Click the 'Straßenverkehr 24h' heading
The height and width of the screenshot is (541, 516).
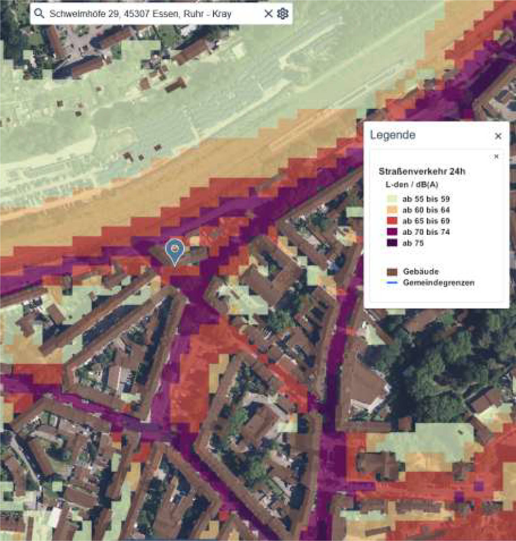click(422, 171)
